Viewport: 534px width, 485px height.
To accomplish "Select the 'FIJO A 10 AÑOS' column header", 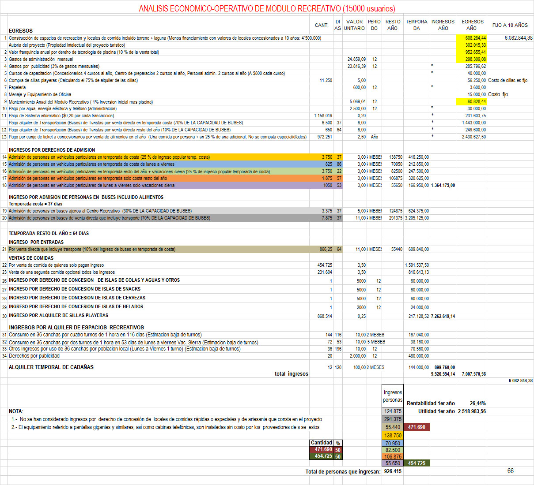I will point(510,25).
